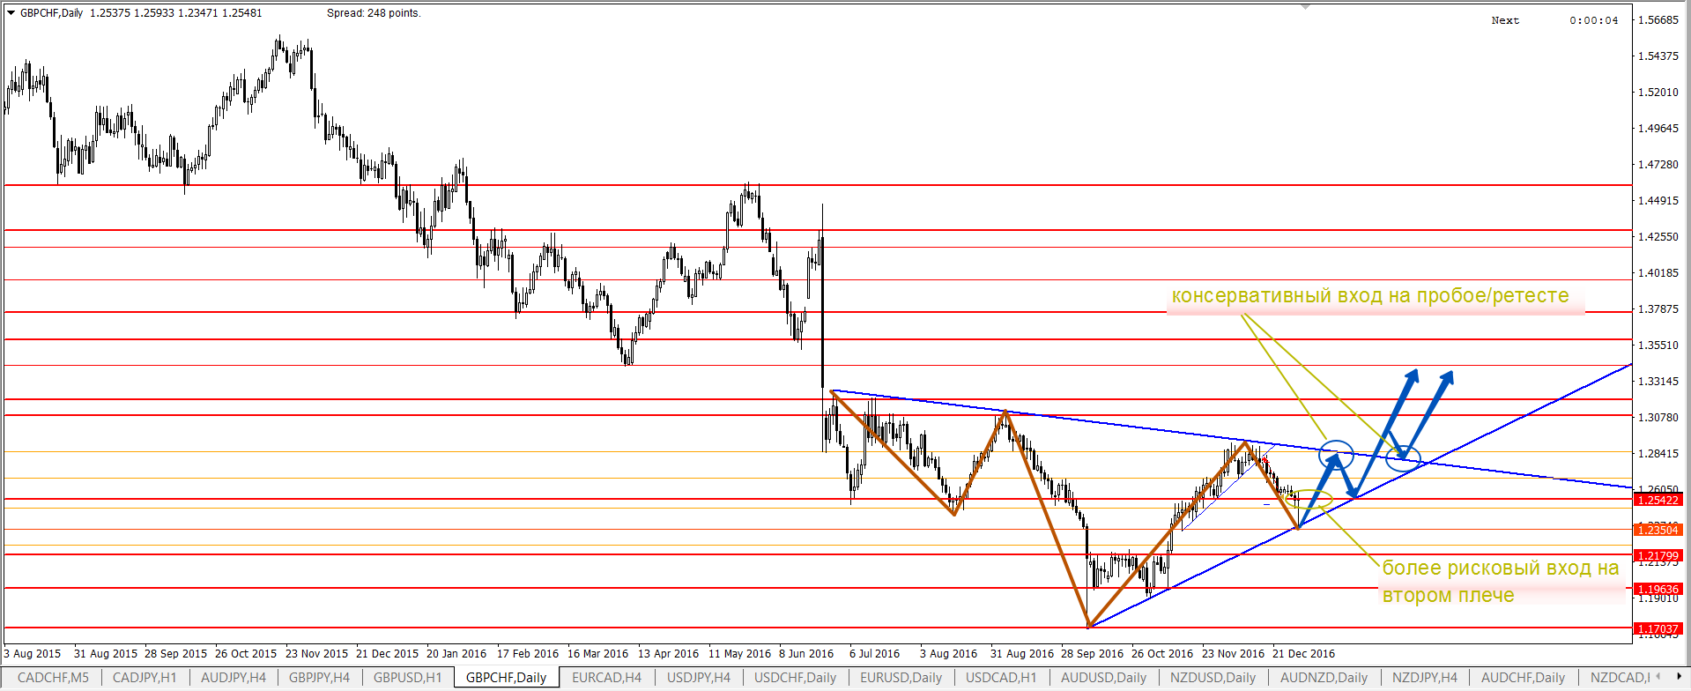Image resolution: width=1691 pixels, height=691 pixels.
Task: Click the '21 Dec 2016' date label
Action: [1303, 654]
